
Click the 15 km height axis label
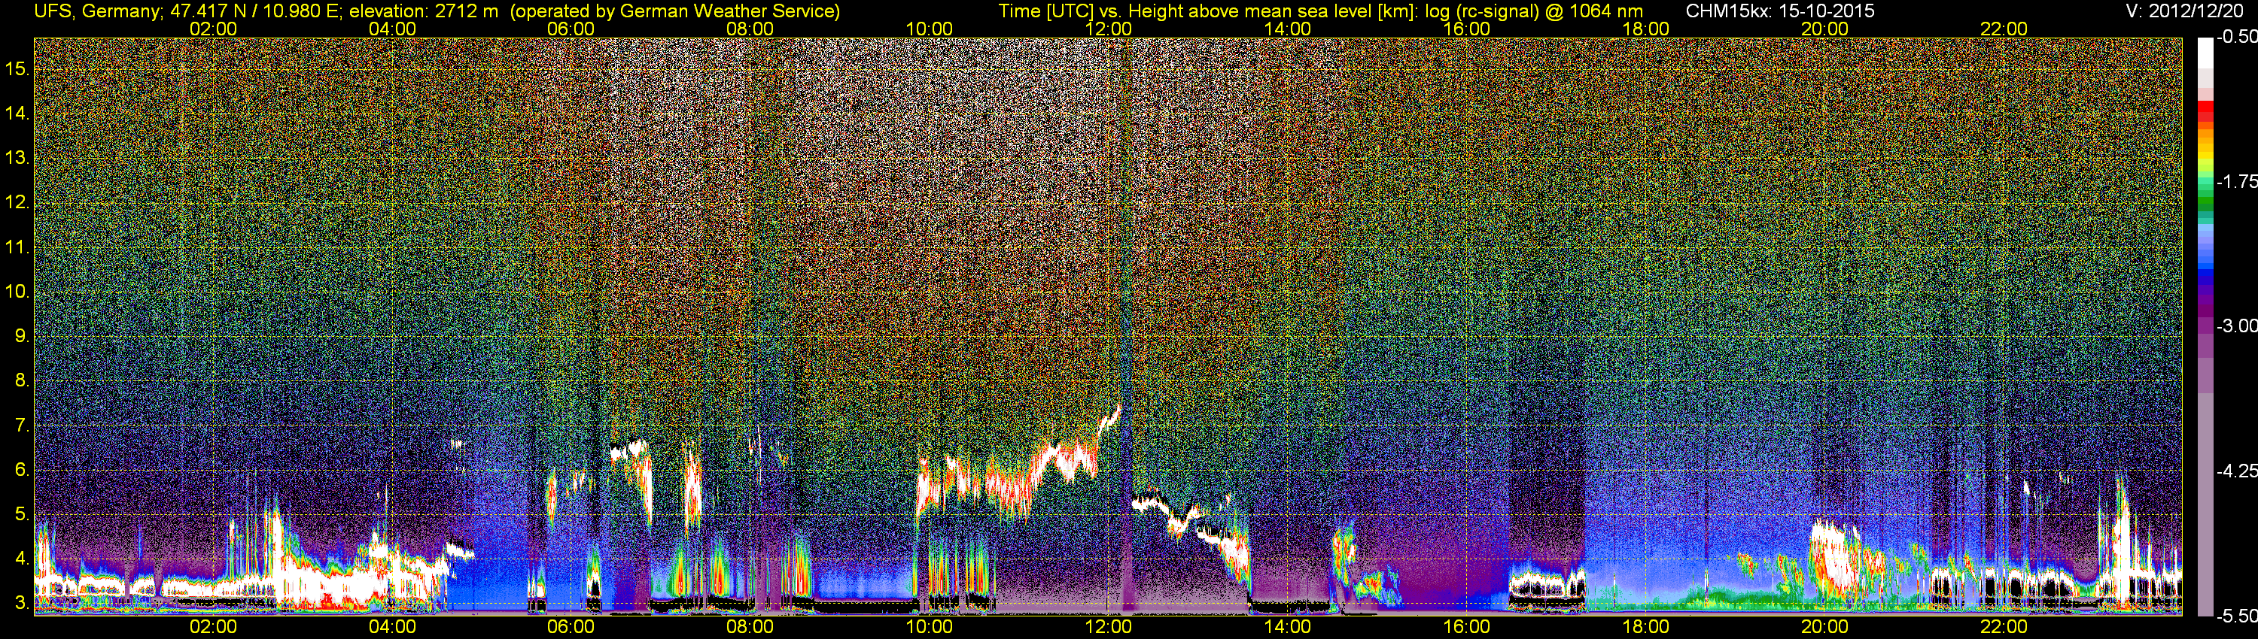click(17, 69)
